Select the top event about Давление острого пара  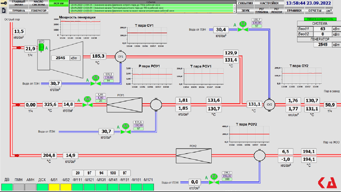[151, 5]
